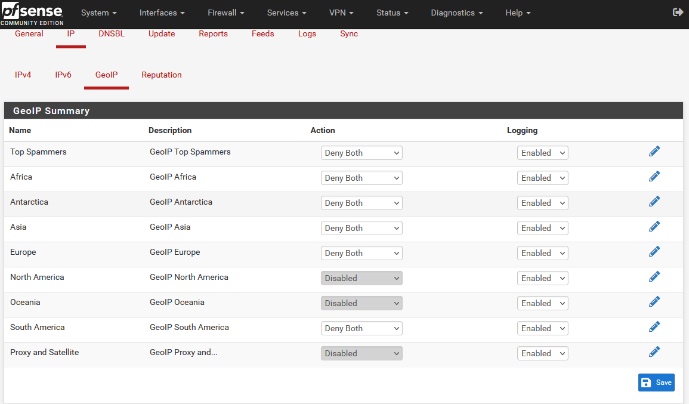Edit the Africa GeoIP entry
The height and width of the screenshot is (404, 689).
pos(654,177)
